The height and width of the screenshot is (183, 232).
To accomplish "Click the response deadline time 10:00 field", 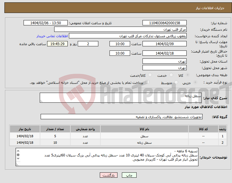I will (120, 44).
